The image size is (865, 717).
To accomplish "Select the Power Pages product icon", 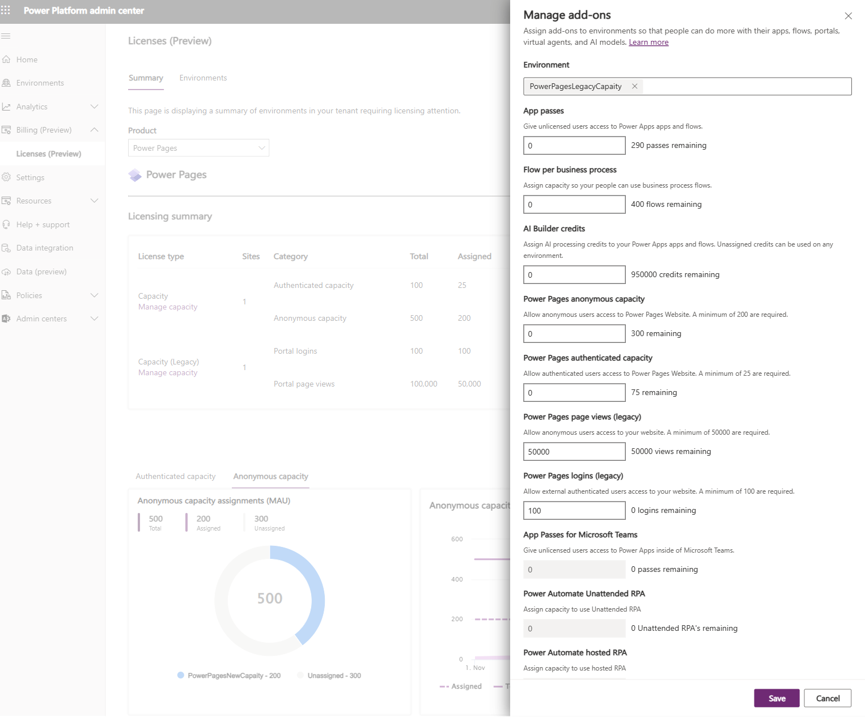I will tap(135, 175).
